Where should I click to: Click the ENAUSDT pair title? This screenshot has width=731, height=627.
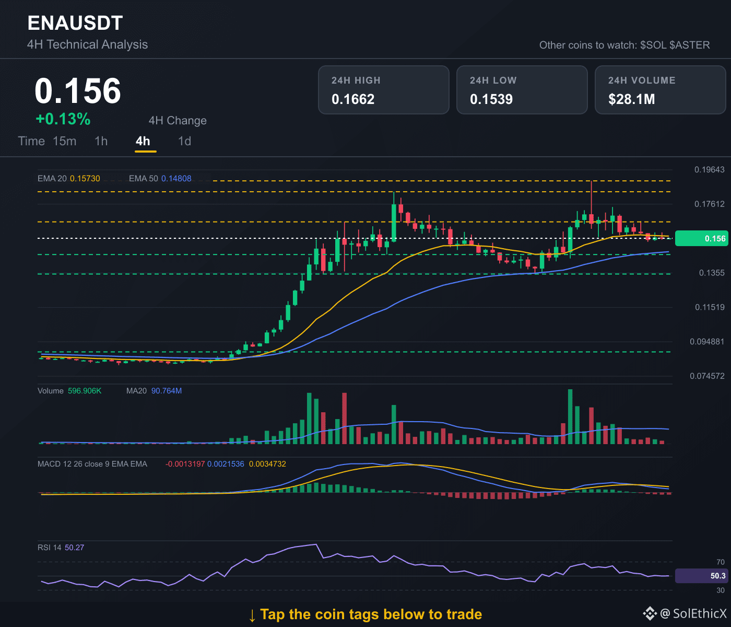pyautogui.click(x=75, y=23)
